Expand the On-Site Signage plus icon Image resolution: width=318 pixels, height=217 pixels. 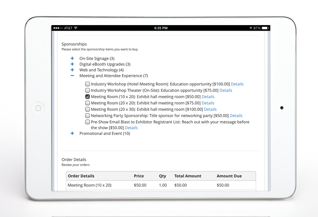(x=72, y=58)
